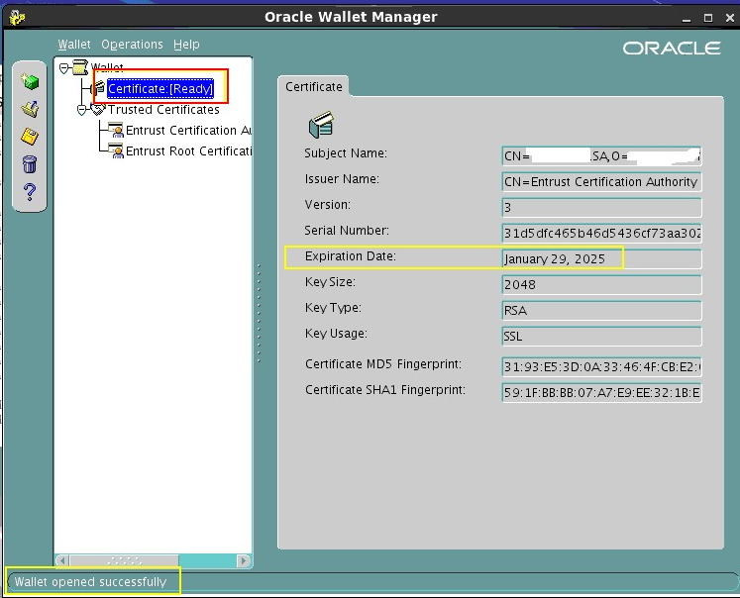Click the New Wallet toolbar icon
Screen dimensions: 740x598
(30, 81)
